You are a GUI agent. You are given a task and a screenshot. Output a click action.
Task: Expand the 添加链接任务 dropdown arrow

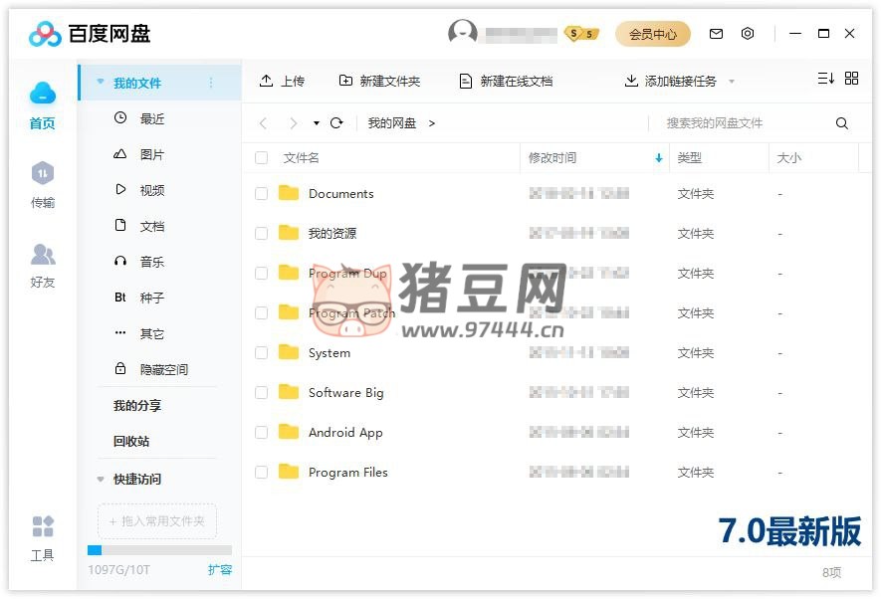732,82
